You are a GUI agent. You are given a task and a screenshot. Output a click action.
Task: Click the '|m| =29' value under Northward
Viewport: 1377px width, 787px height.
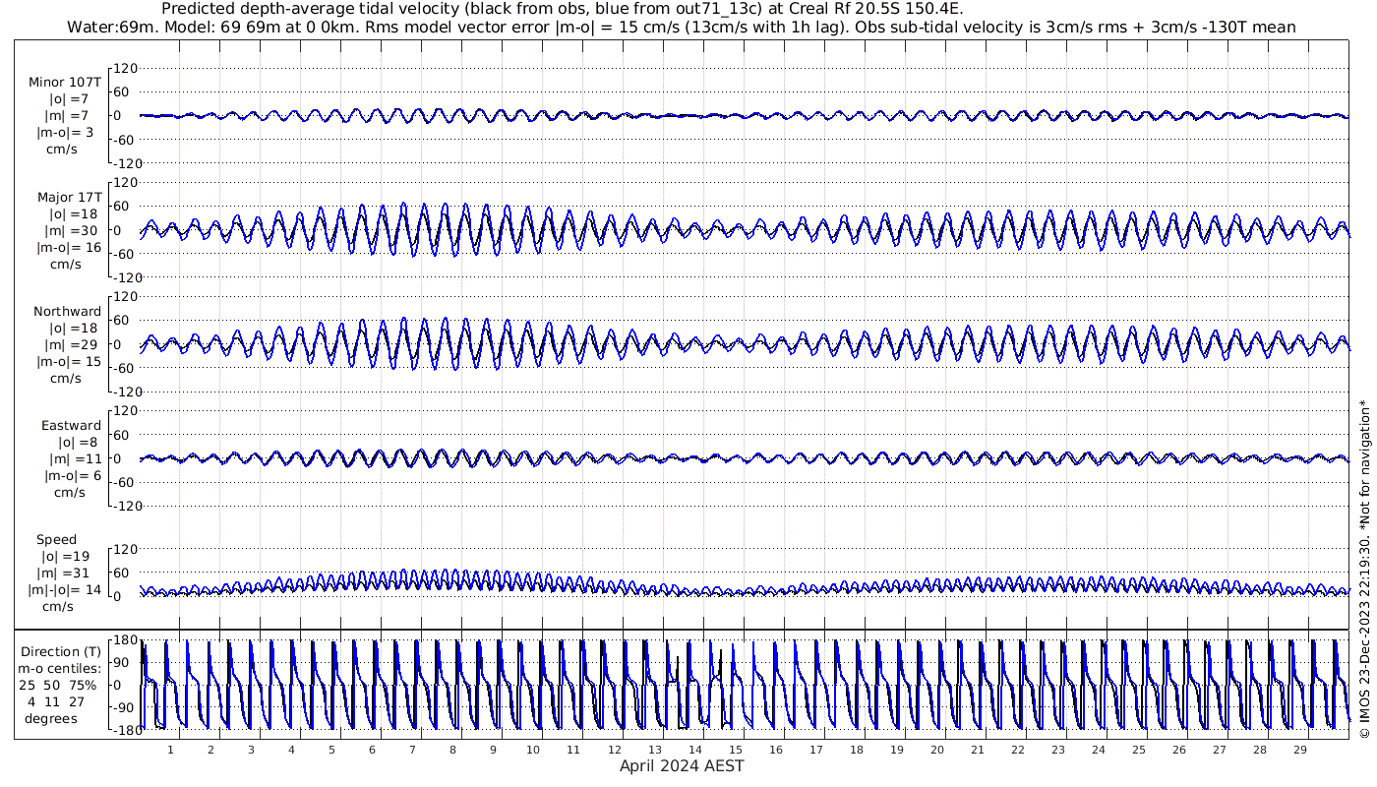point(67,345)
